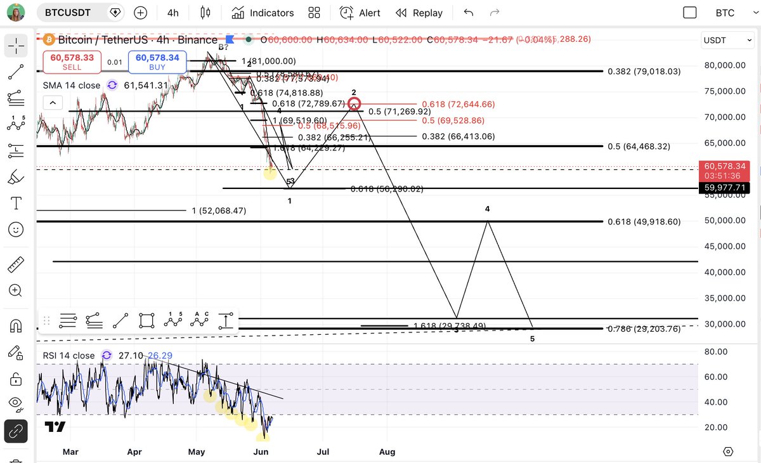Click the Aug date on time axis
This screenshot has height=463, width=761.
(x=387, y=452)
